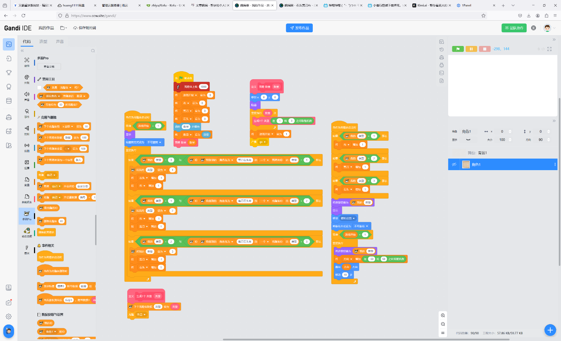The image size is (561, 341).
Task: Stop the project with the red stop button
Action: (485, 49)
